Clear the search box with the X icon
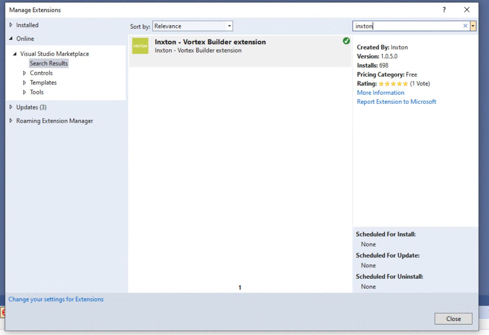489x335 pixels. coord(465,26)
